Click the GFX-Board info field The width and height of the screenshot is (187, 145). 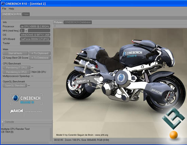[x=35, y=39]
